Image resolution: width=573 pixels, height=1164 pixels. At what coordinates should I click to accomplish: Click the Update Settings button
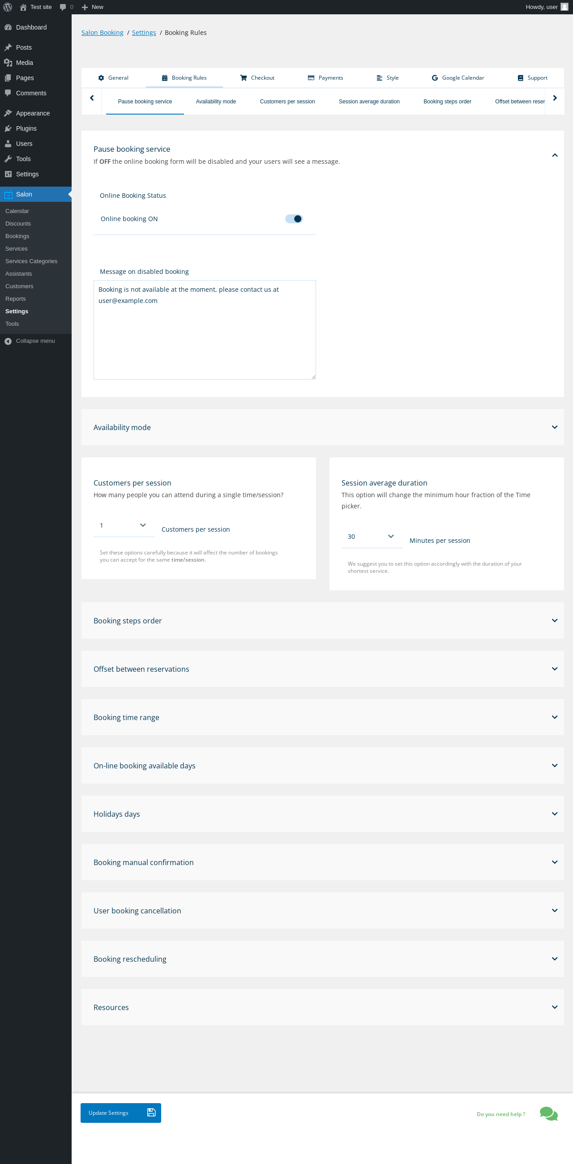[121, 1113]
